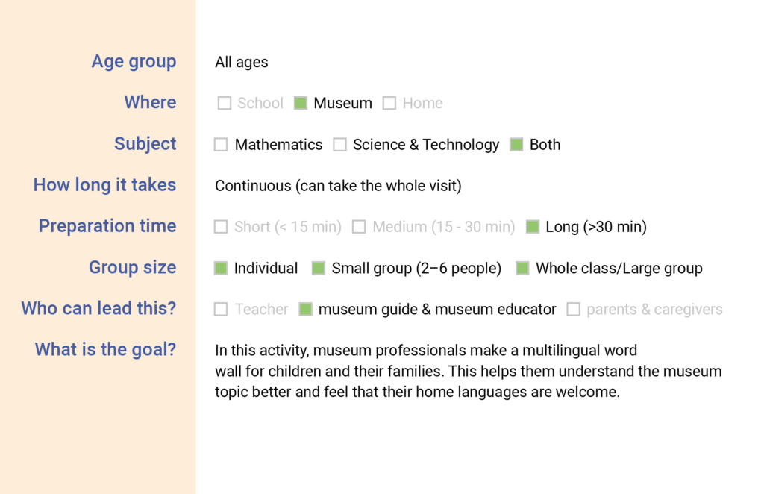Select the Mathematics subject checkbox
This screenshot has width=764, height=494.
[x=221, y=145]
